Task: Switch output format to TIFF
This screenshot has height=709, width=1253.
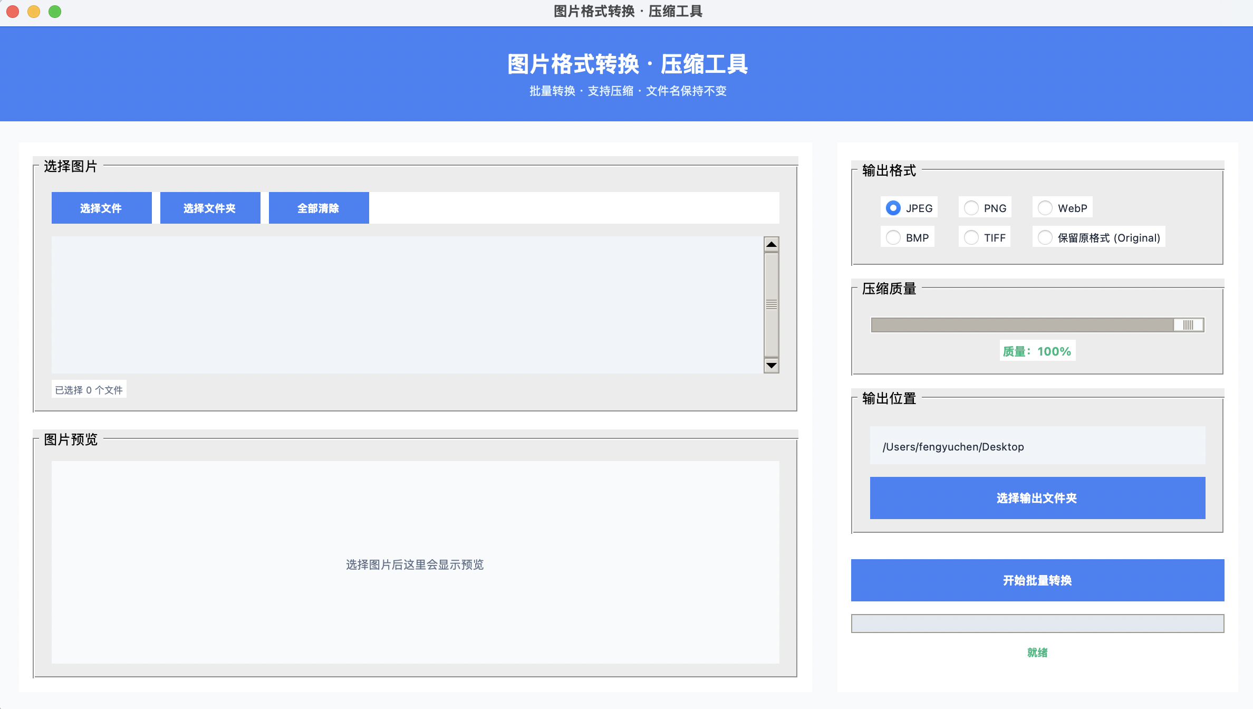Action: 971,237
